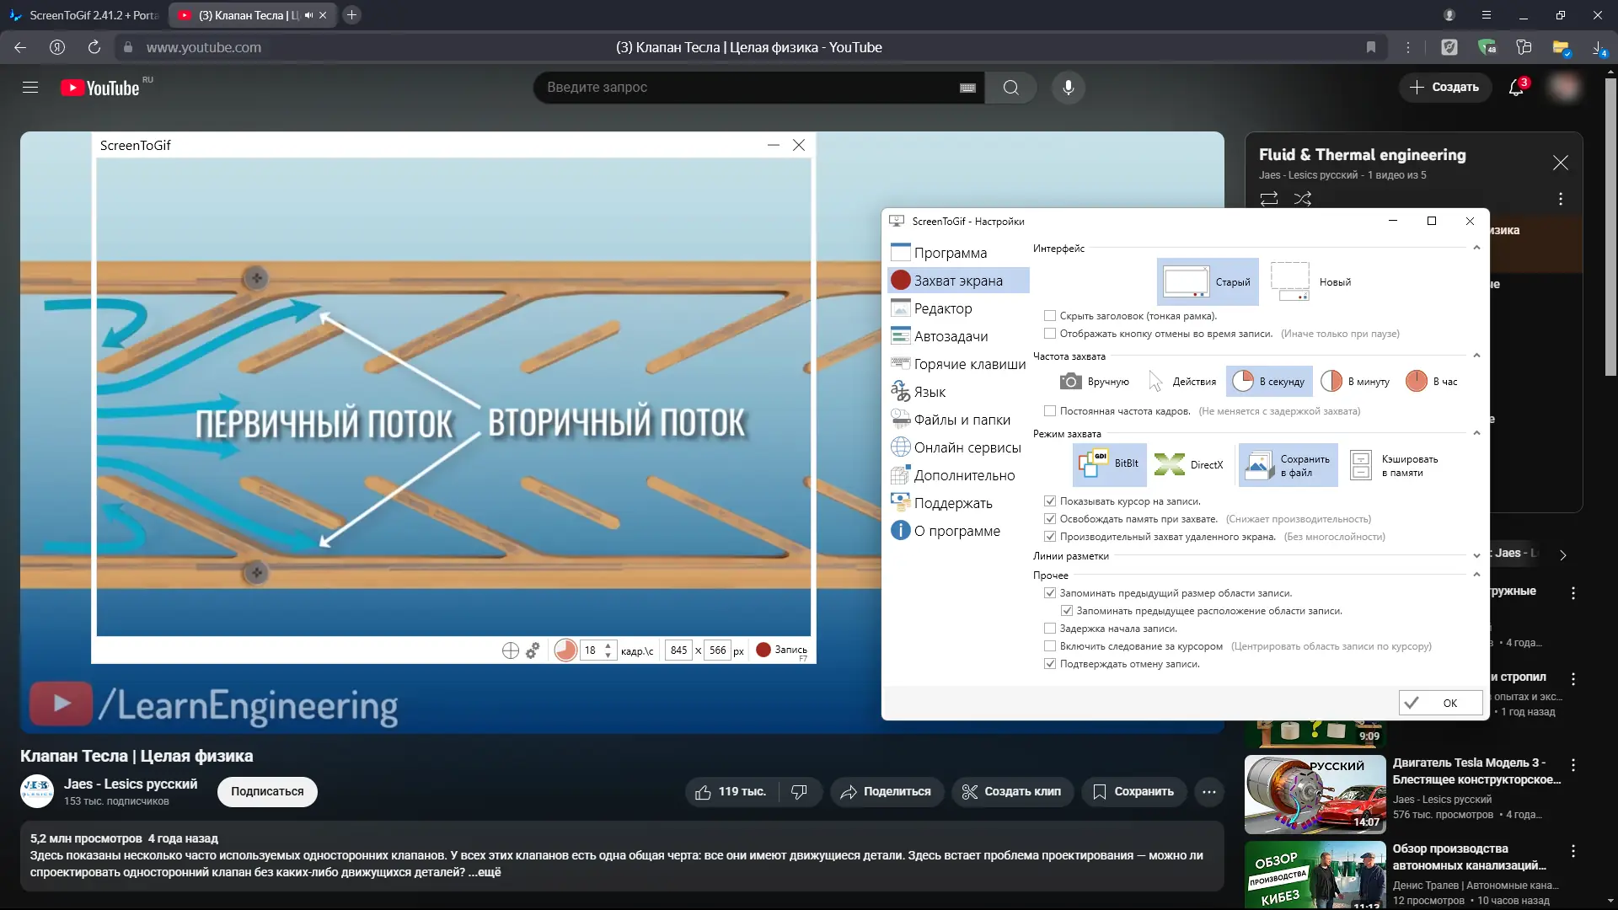Collapse the Частота захвата section
The height and width of the screenshot is (910, 1618).
point(1476,356)
